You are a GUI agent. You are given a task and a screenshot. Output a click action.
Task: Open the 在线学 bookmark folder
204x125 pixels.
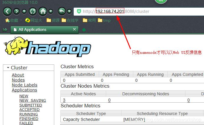70,20
